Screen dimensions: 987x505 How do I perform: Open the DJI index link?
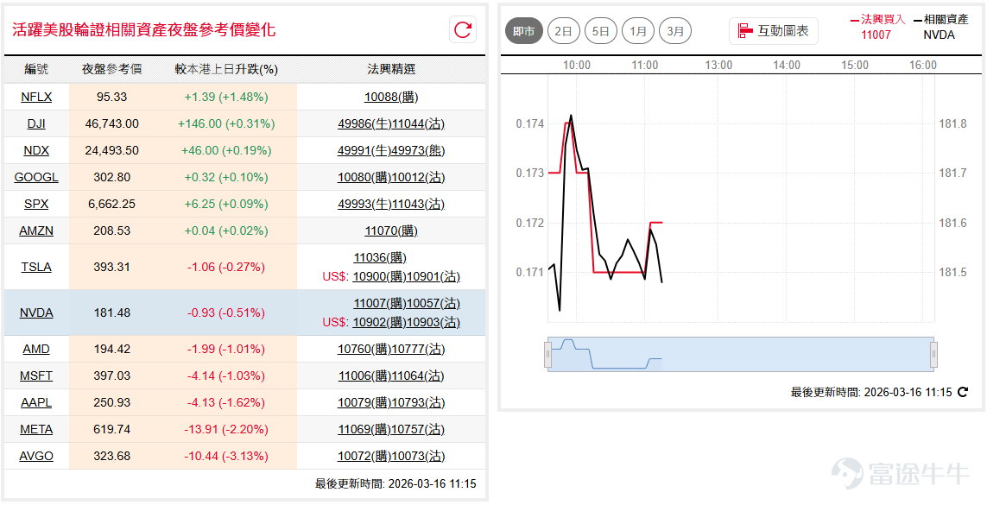tap(36, 124)
